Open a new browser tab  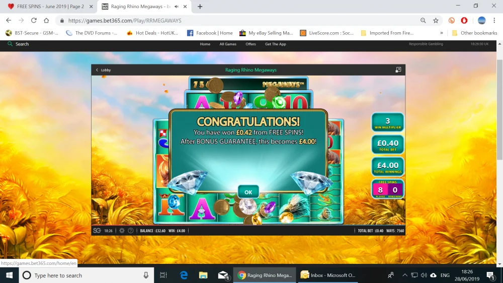pyautogui.click(x=200, y=7)
